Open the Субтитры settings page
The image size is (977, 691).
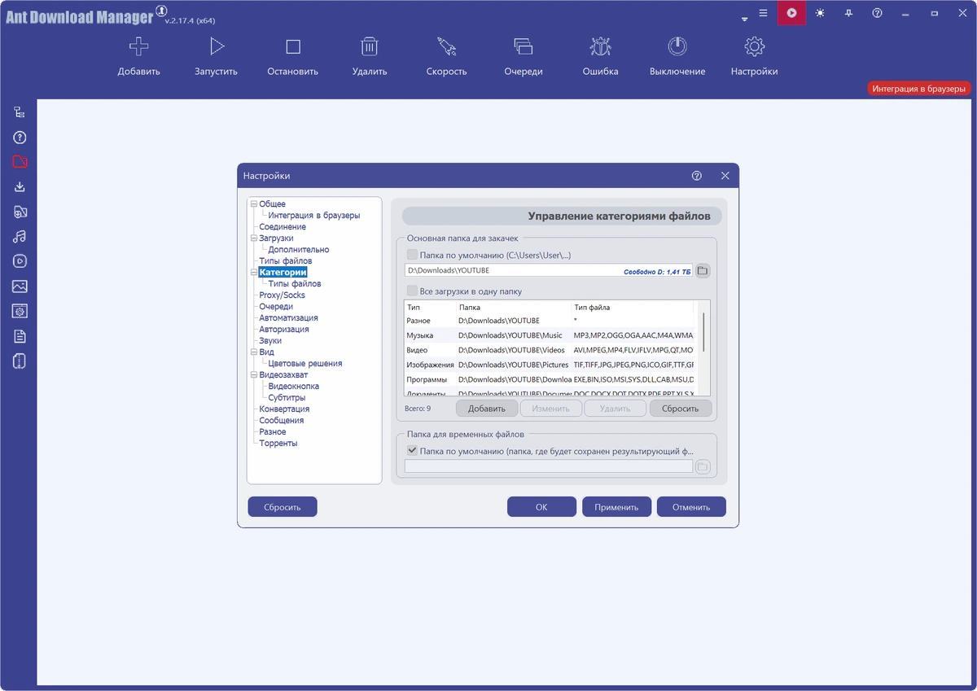(287, 398)
